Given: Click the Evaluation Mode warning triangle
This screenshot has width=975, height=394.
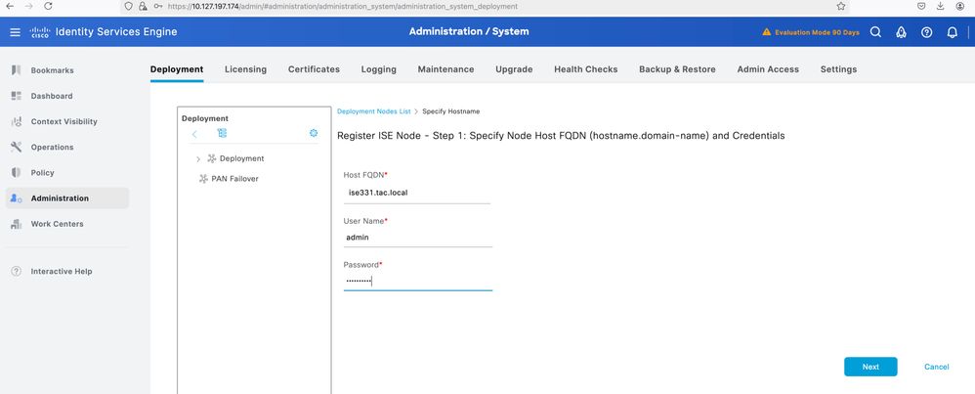Looking at the screenshot, I should (x=767, y=32).
